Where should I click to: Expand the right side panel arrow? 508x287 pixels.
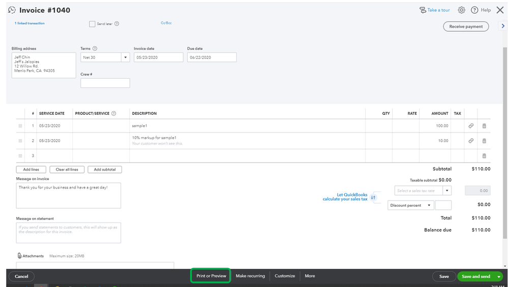tap(503, 26)
